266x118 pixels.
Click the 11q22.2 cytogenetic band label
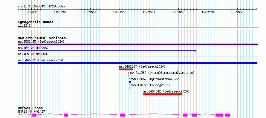[x=24, y=25]
